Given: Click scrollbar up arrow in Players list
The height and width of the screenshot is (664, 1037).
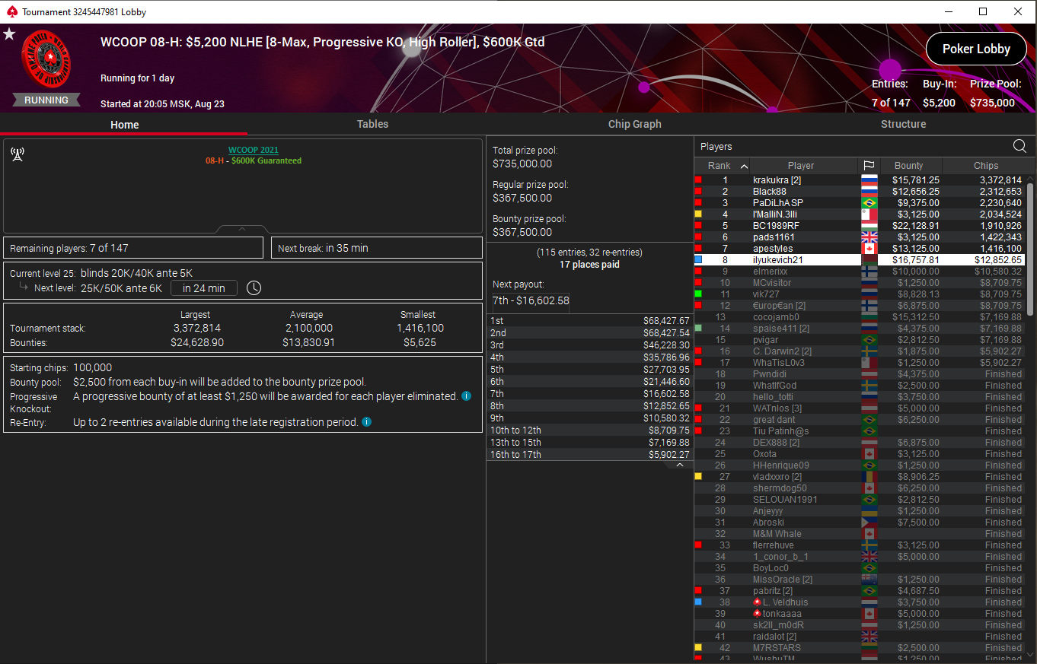Looking at the screenshot, I should pos(1030,178).
